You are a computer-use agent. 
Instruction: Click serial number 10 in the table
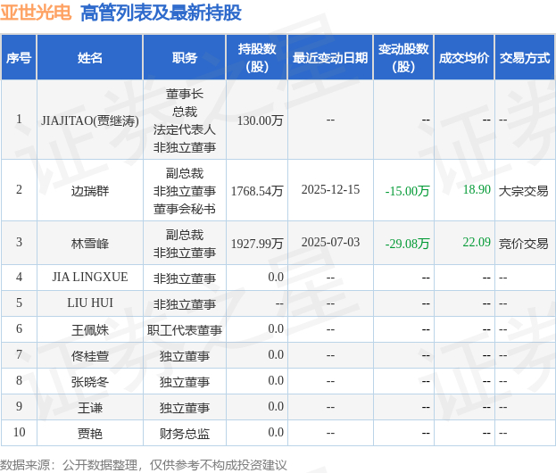pyautogui.click(x=19, y=432)
